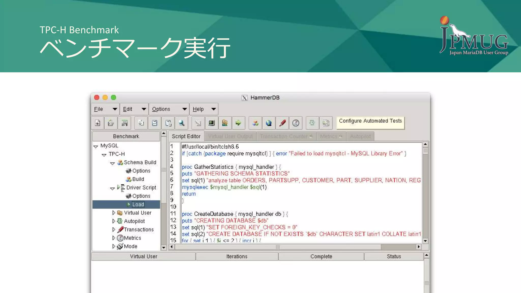The height and width of the screenshot is (293, 521).
Task: Click virtual user table scroll-up arrow
Action: pos(427,255)
